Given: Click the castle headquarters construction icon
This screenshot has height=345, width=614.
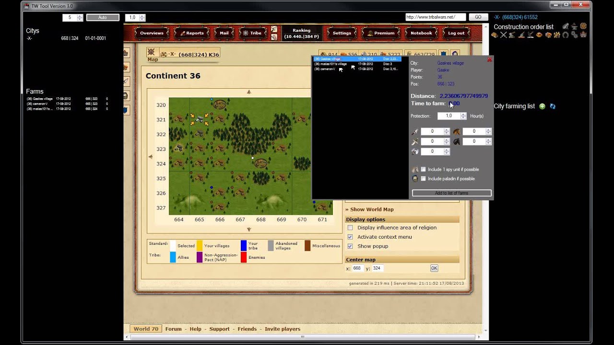Looking at the screenshot, I should pos(583,34).
